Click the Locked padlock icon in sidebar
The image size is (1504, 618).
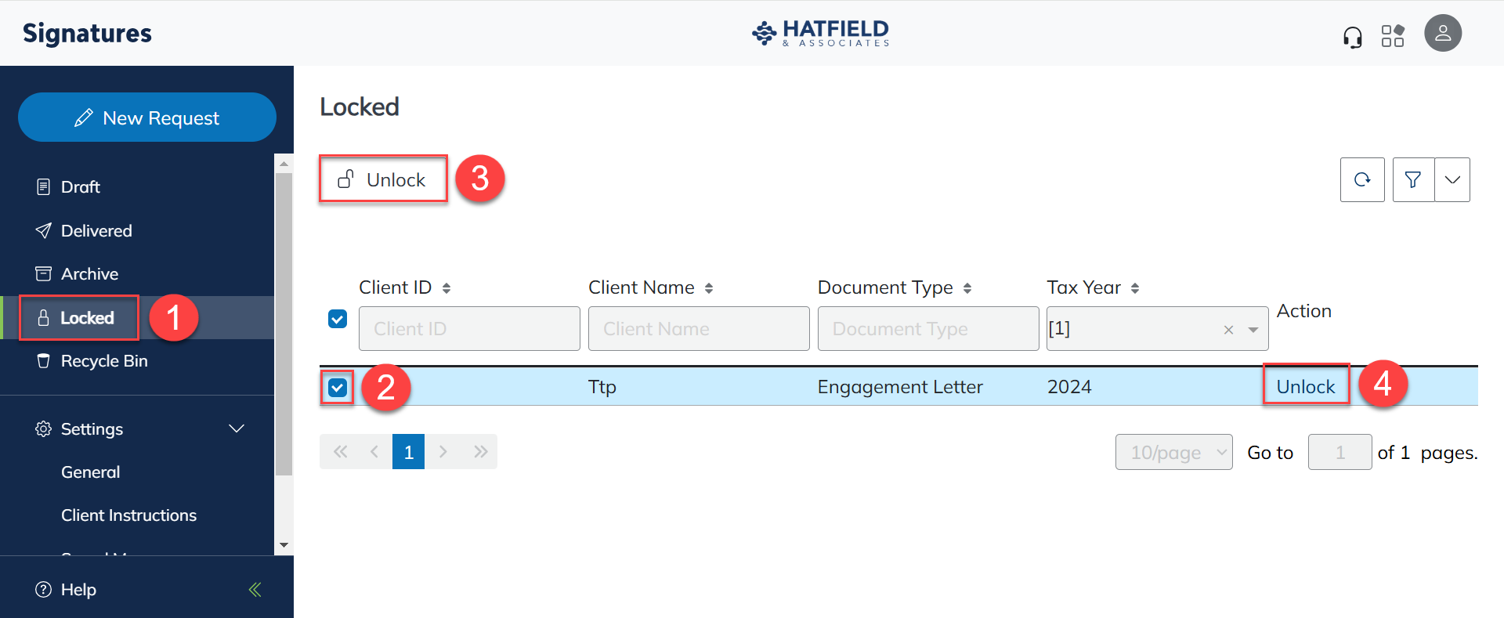coord(44,317)
